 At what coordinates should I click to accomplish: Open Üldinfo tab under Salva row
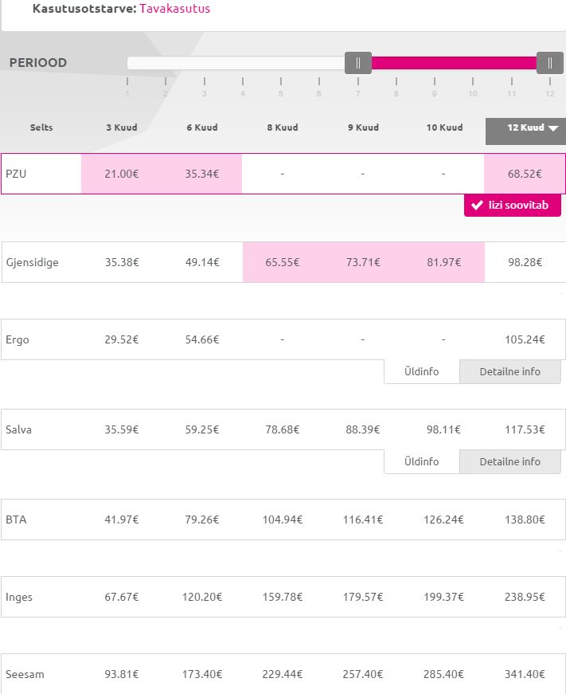(422, 461)
